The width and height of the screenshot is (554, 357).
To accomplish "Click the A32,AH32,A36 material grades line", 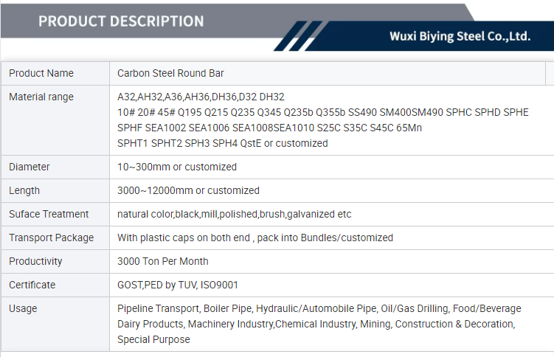I will click(x=201, y=97).
